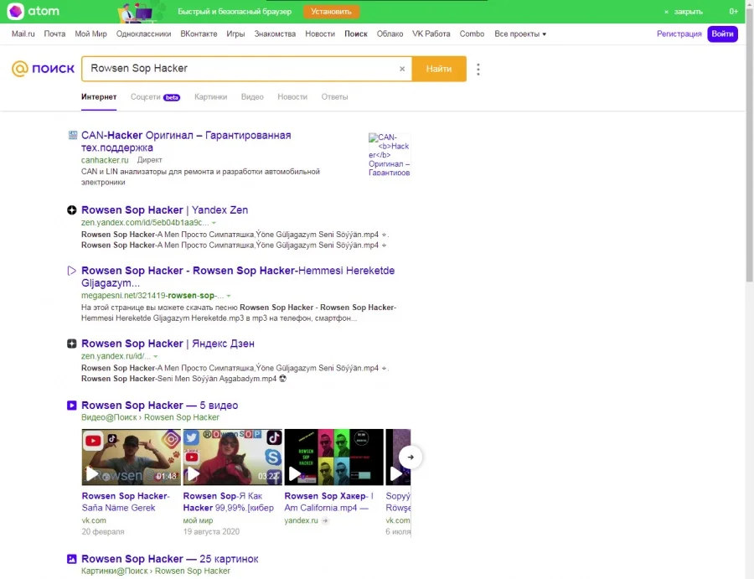Click into the search input field
754x579 pixels.
click(x=239, y=69)
